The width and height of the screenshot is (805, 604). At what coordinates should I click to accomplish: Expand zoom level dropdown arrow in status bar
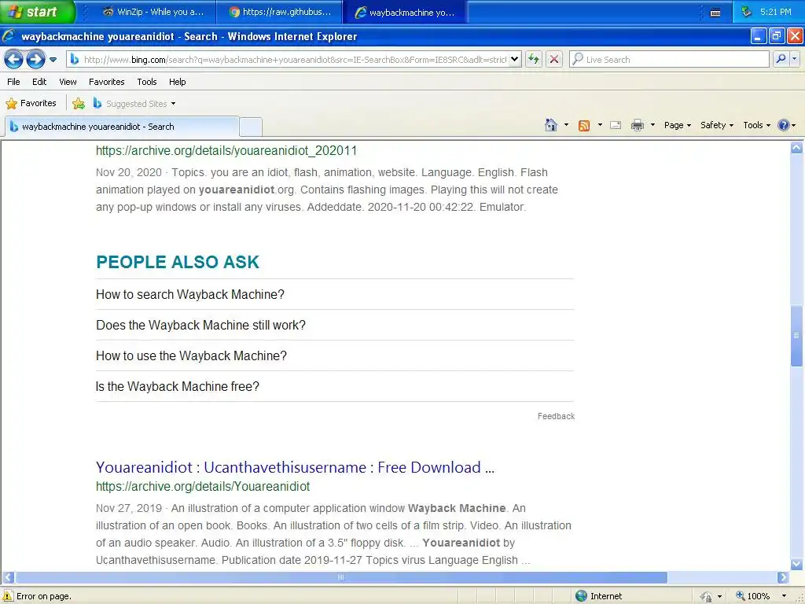pos(784,596)
